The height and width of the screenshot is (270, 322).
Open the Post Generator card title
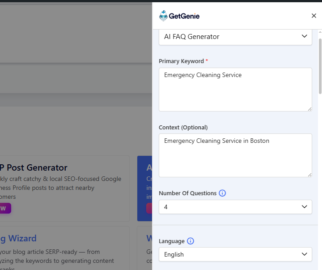[34, 168]
